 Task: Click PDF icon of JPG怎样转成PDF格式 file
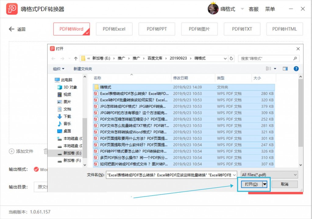tap(96, 106)
